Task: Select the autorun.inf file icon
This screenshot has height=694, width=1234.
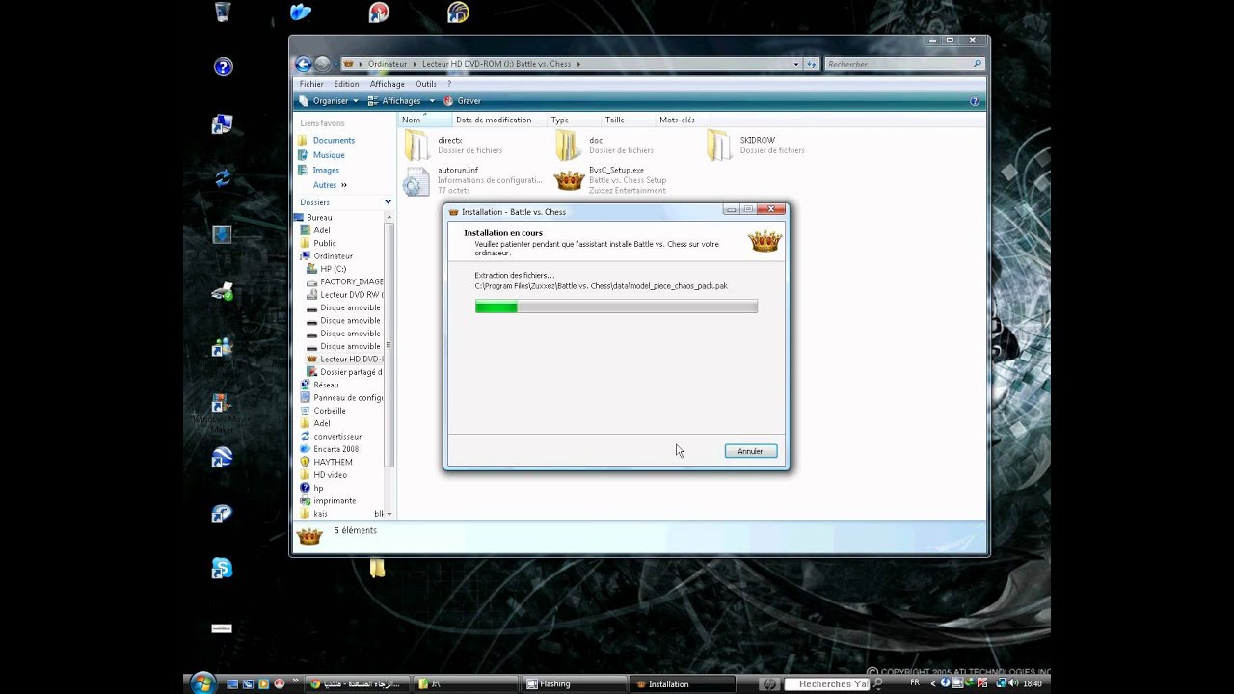Action: [416, 180]
